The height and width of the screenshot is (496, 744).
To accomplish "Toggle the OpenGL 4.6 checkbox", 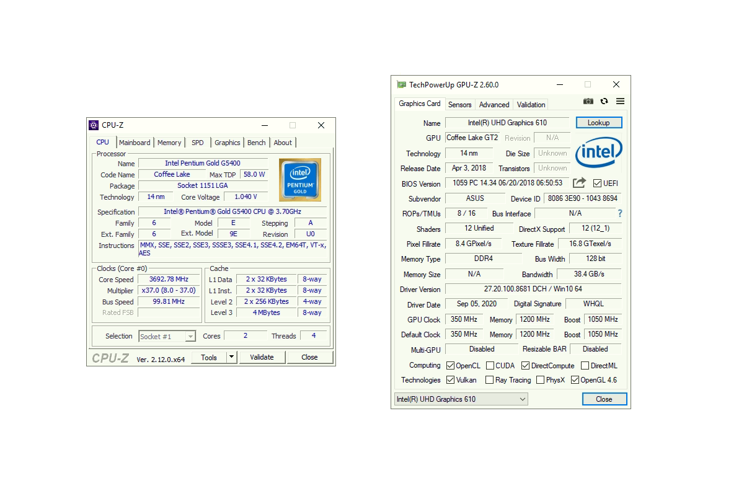I will coord(575,380).
